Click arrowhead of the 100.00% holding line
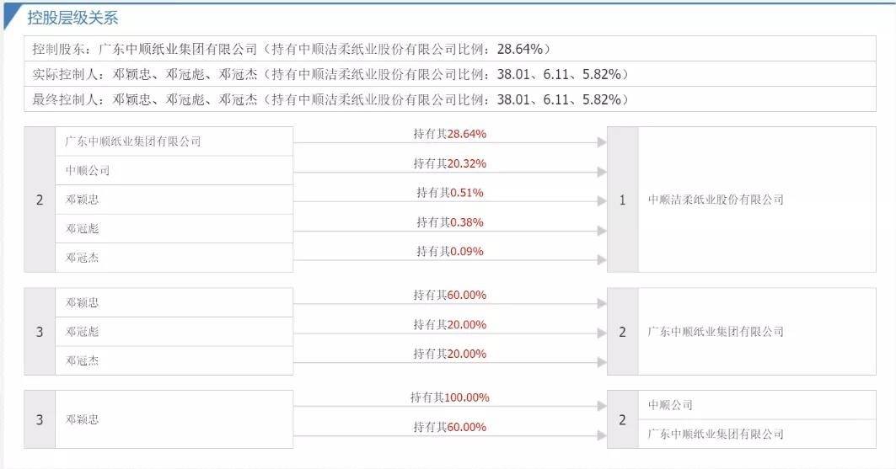Viewport: 896px width, 469px height. click(x=602, y=406)
